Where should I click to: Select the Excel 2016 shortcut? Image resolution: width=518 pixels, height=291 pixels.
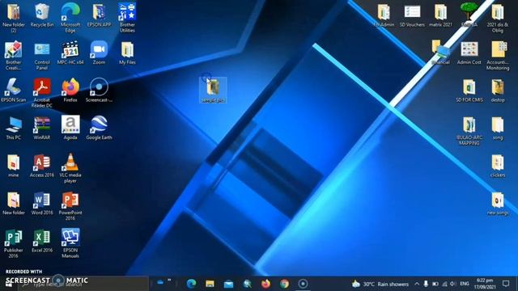click(x=42, y=241)
